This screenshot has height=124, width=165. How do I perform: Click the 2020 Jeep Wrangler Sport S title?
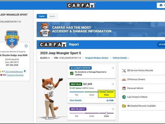[x=61, y=53]
